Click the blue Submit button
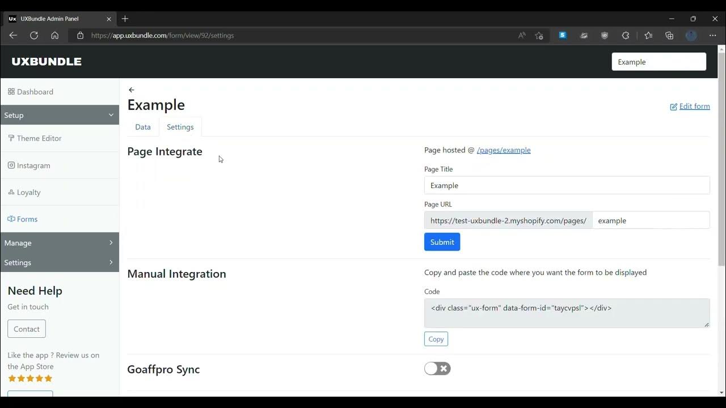 click(x=442, y=242)
